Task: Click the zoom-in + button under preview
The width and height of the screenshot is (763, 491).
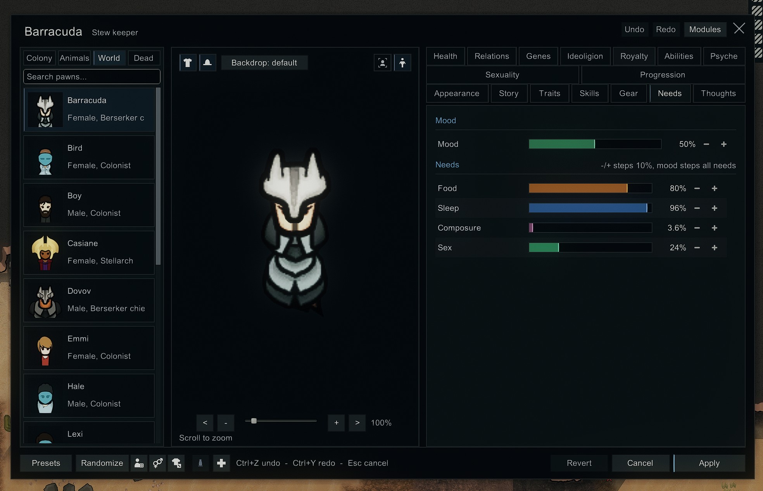Action: 337,423
